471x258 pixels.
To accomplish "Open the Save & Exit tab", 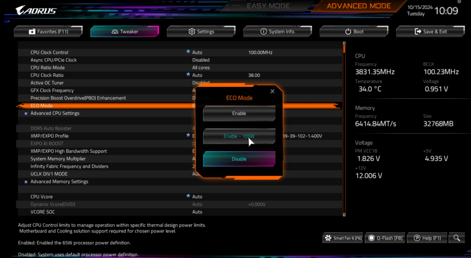I will click(x=430, y=32).
